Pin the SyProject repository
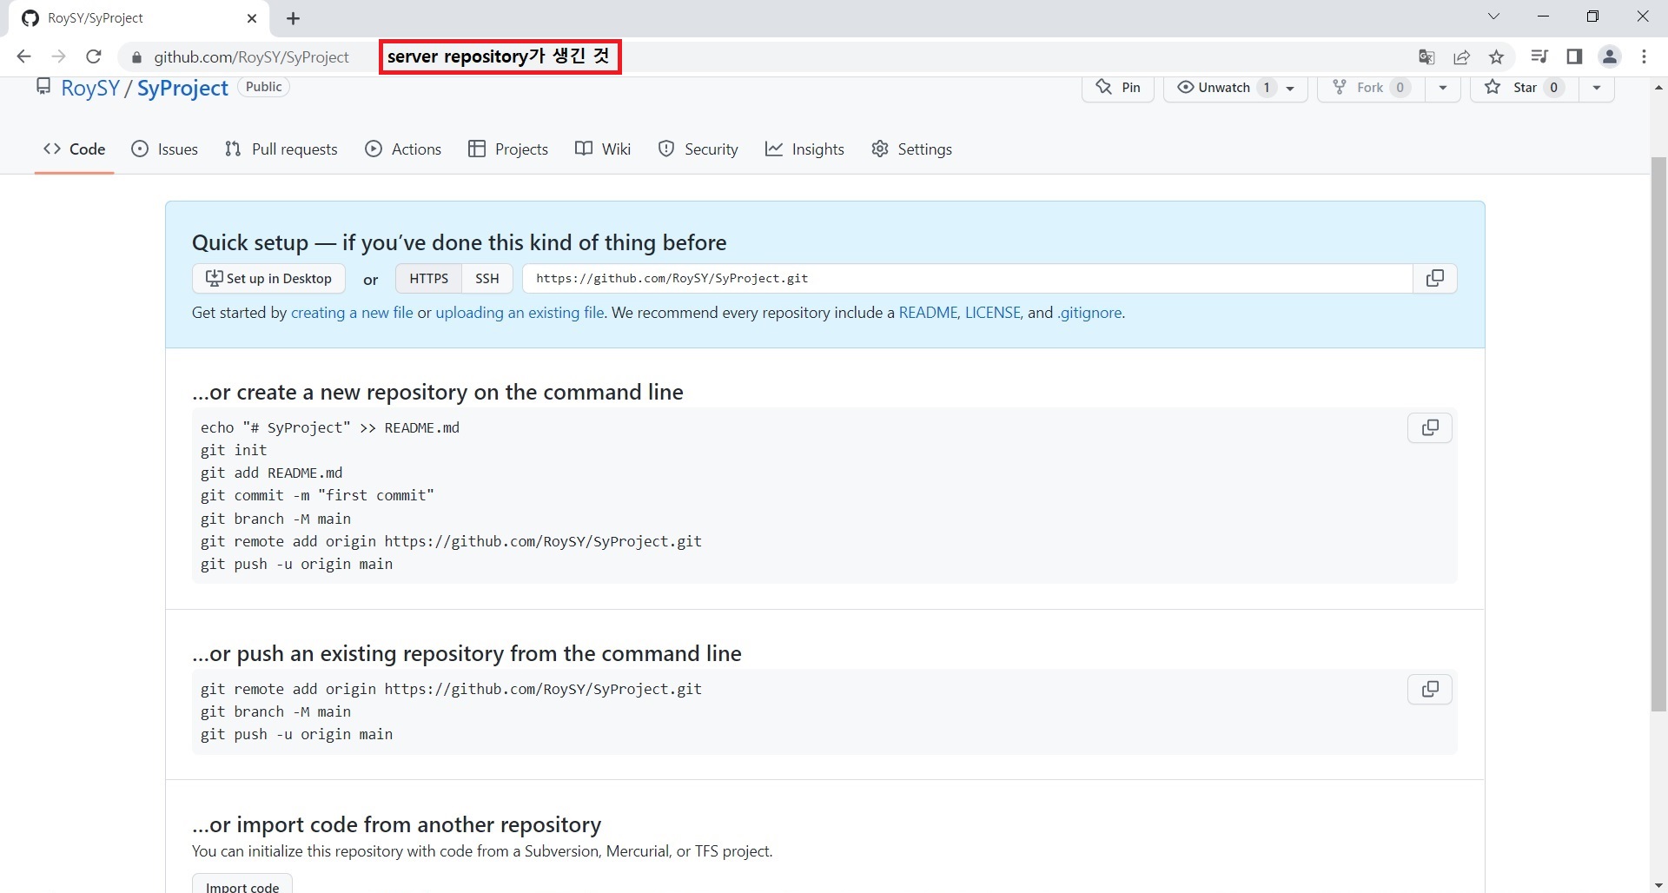 coord(1118,88)
